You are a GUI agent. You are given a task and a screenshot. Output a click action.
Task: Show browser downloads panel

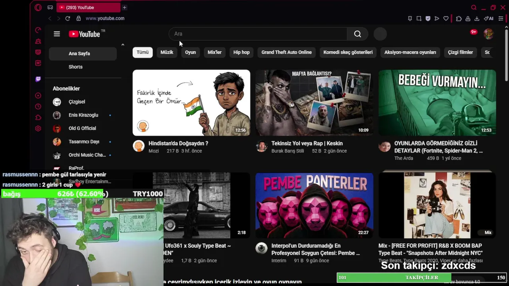point(477,18)
